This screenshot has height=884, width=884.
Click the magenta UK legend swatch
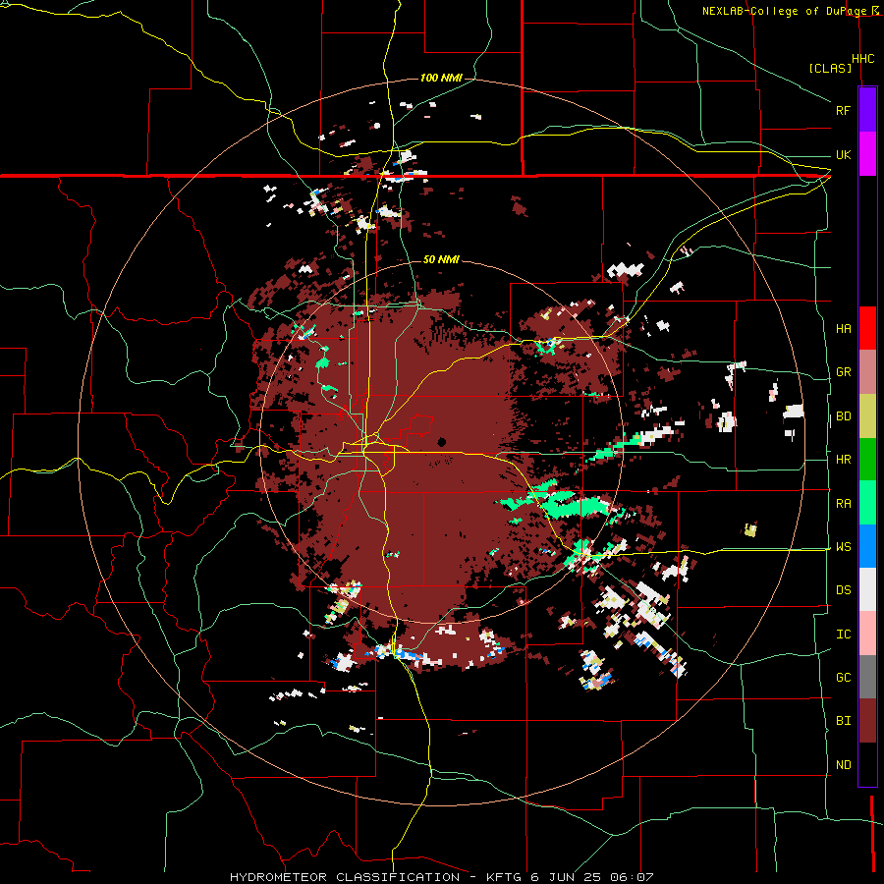click(867, 154)
